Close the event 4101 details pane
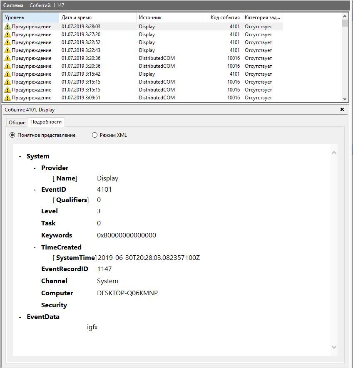 click(342, 109)
